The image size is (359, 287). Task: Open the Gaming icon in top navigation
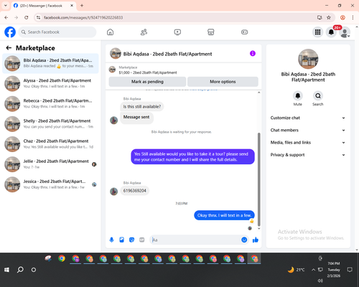pos(244,32)
